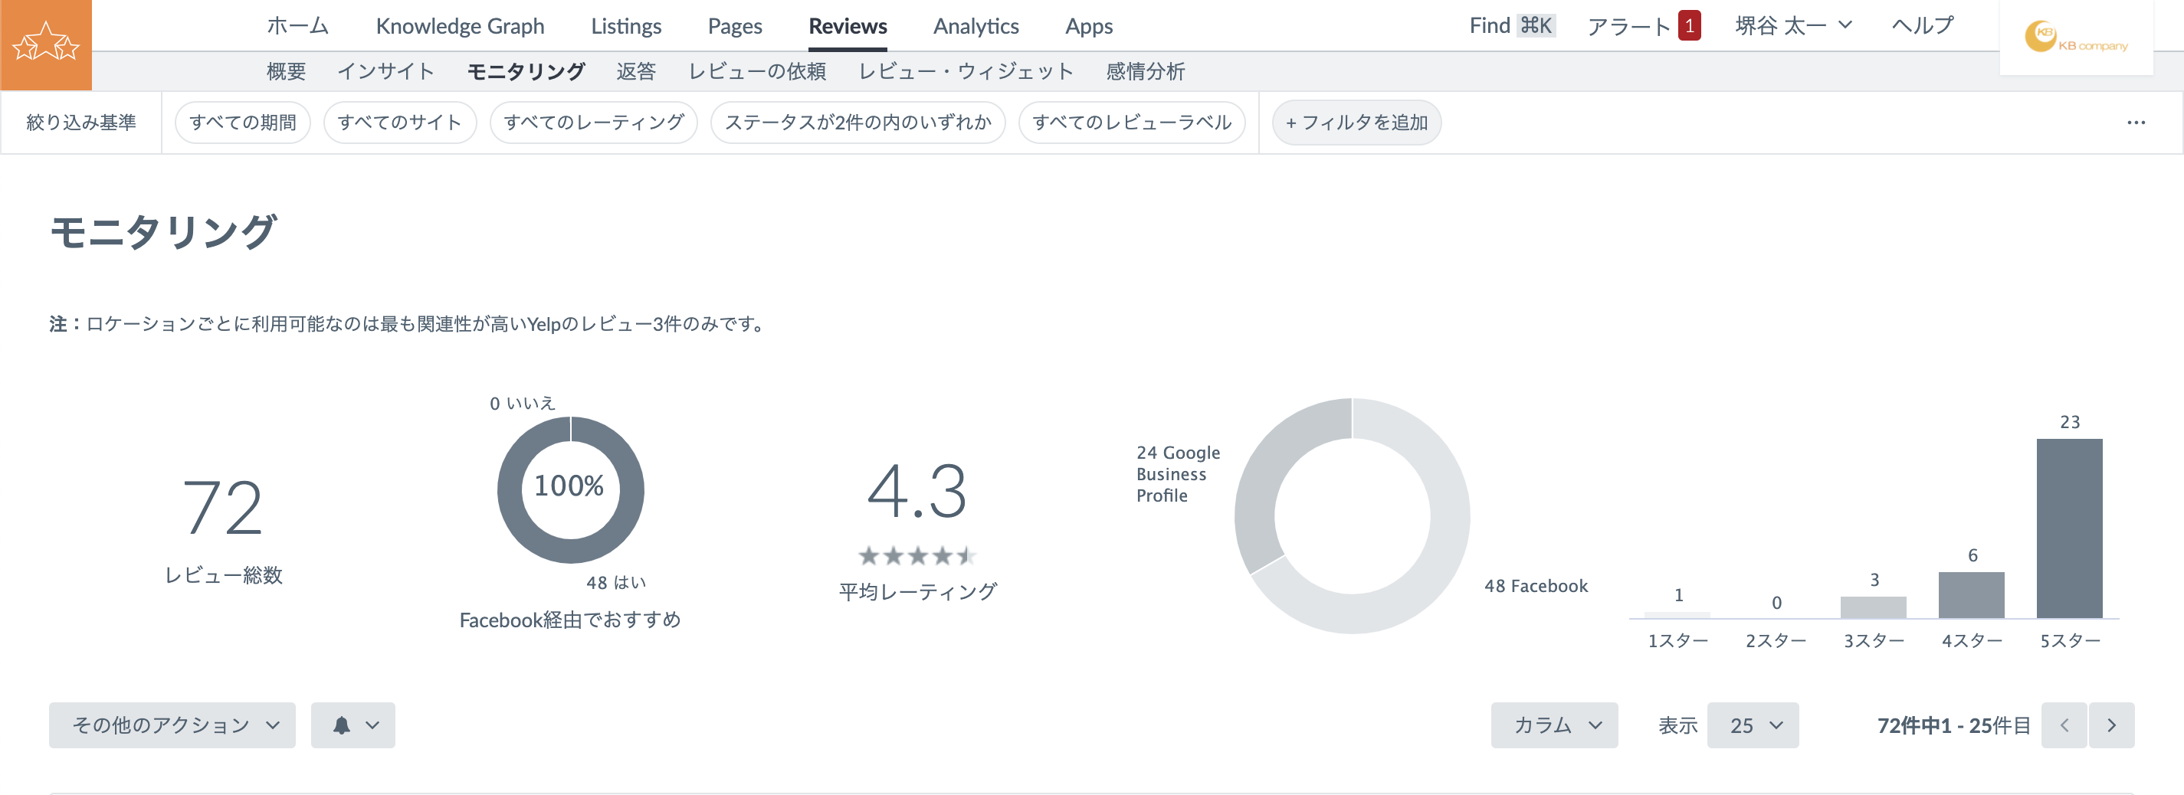Click the red alert badge

pyautogui.click(x=1689, y=25)
